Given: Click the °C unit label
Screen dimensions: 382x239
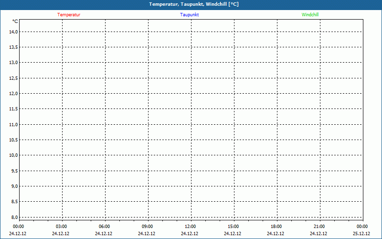Looking at the screenshot, I should pos(15,22).
